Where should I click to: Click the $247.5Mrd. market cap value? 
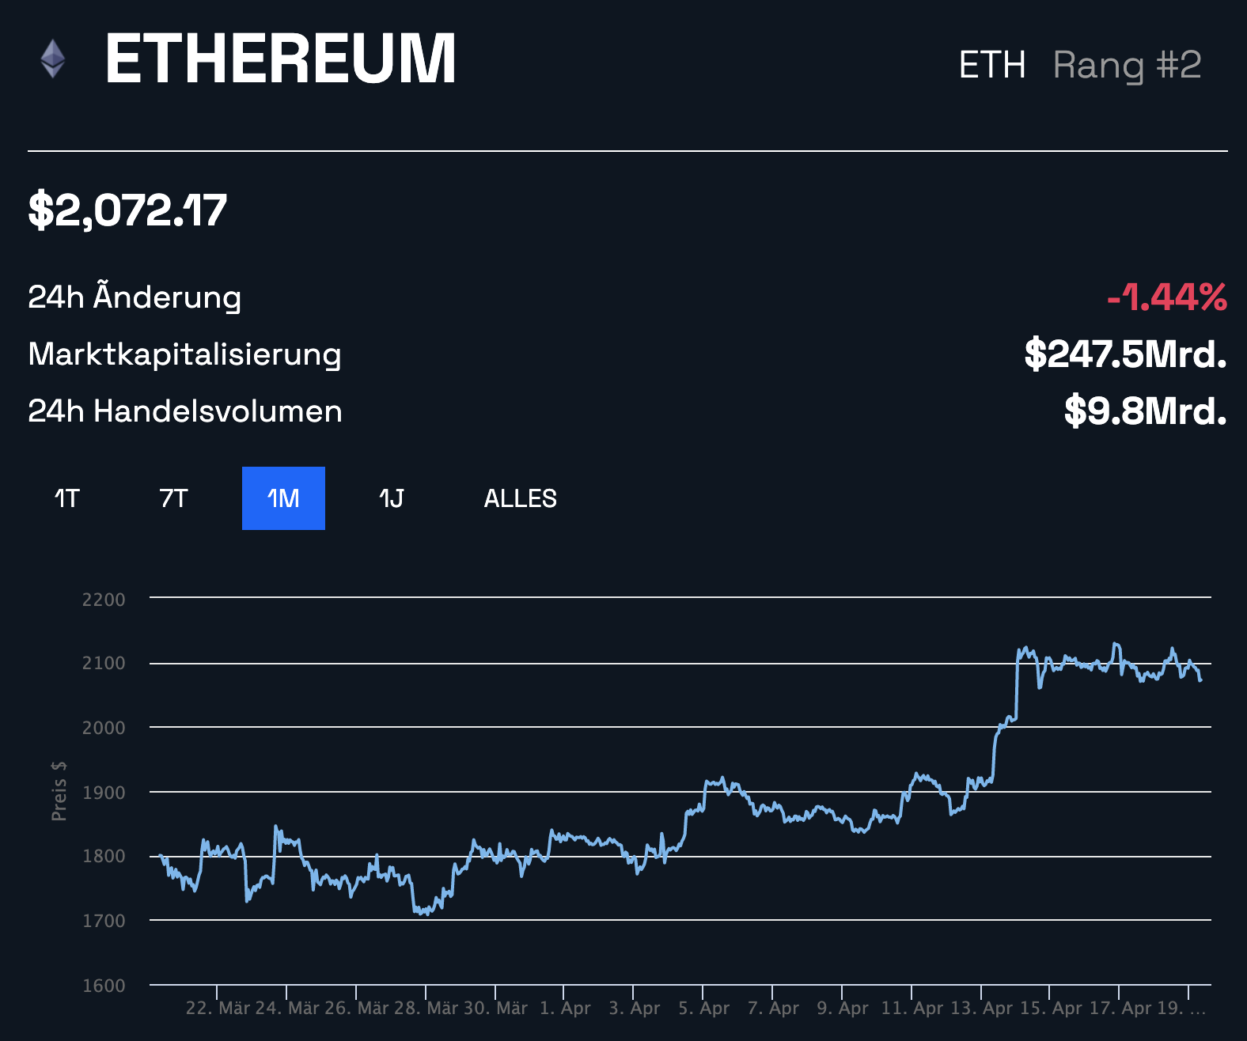click(x=1125, y=354)
